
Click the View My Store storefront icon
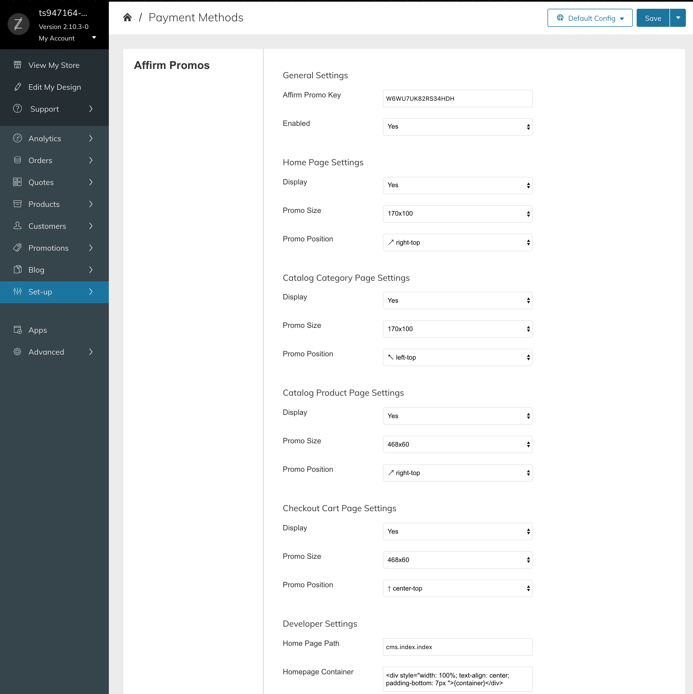tap(17, 65)
